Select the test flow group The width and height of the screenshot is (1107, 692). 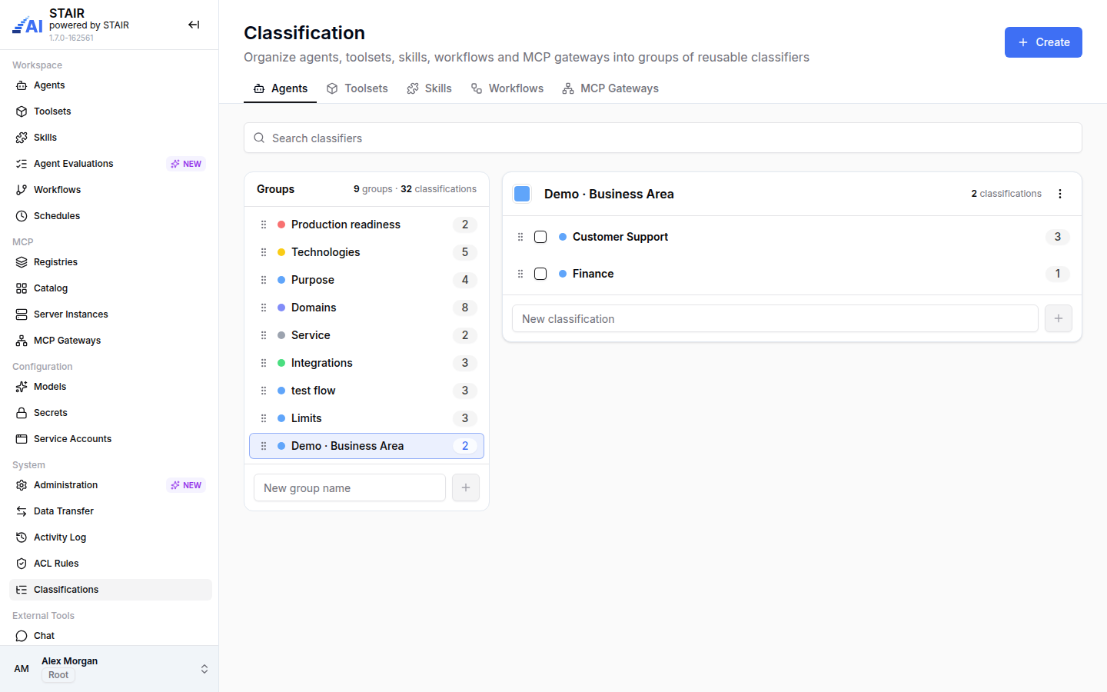point(367,391)
